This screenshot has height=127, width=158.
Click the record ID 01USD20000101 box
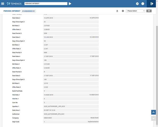tap(29, 11)
